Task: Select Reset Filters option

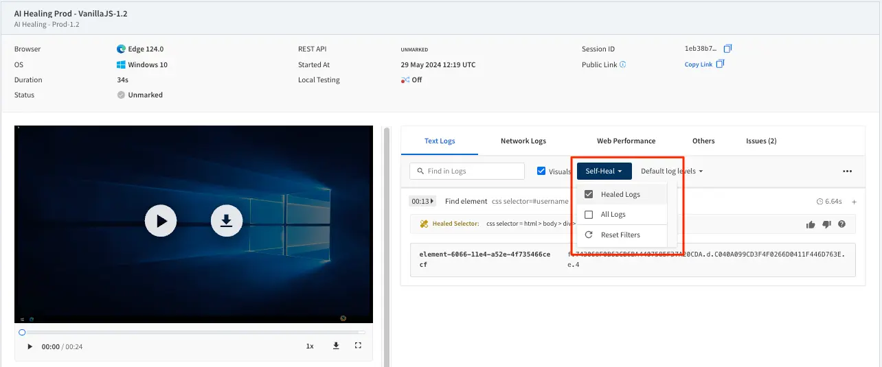Action: click(620, 235)
